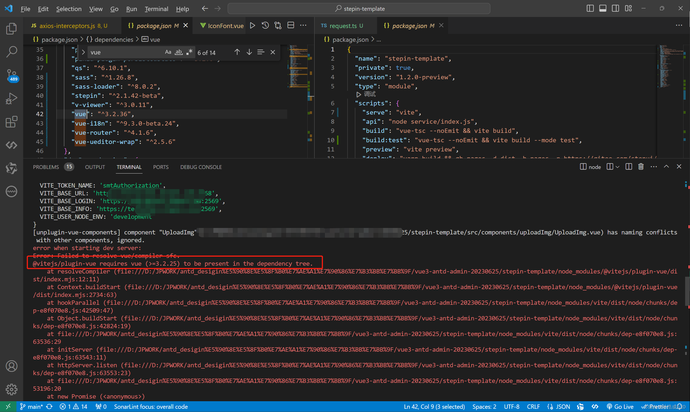Click the main* branch indicator in status bar

tap(31, 407)
